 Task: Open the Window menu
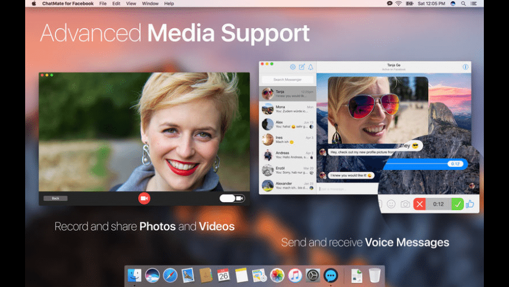coord(150,4)
